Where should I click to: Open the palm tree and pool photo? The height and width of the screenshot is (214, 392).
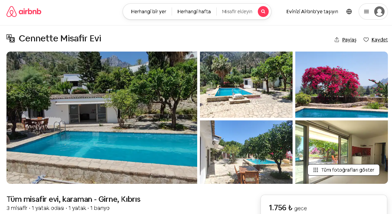pos(246,84)
